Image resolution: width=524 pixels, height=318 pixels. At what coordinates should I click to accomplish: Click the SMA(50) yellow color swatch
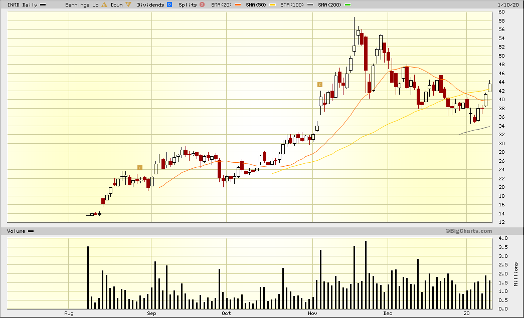[272, 5]
